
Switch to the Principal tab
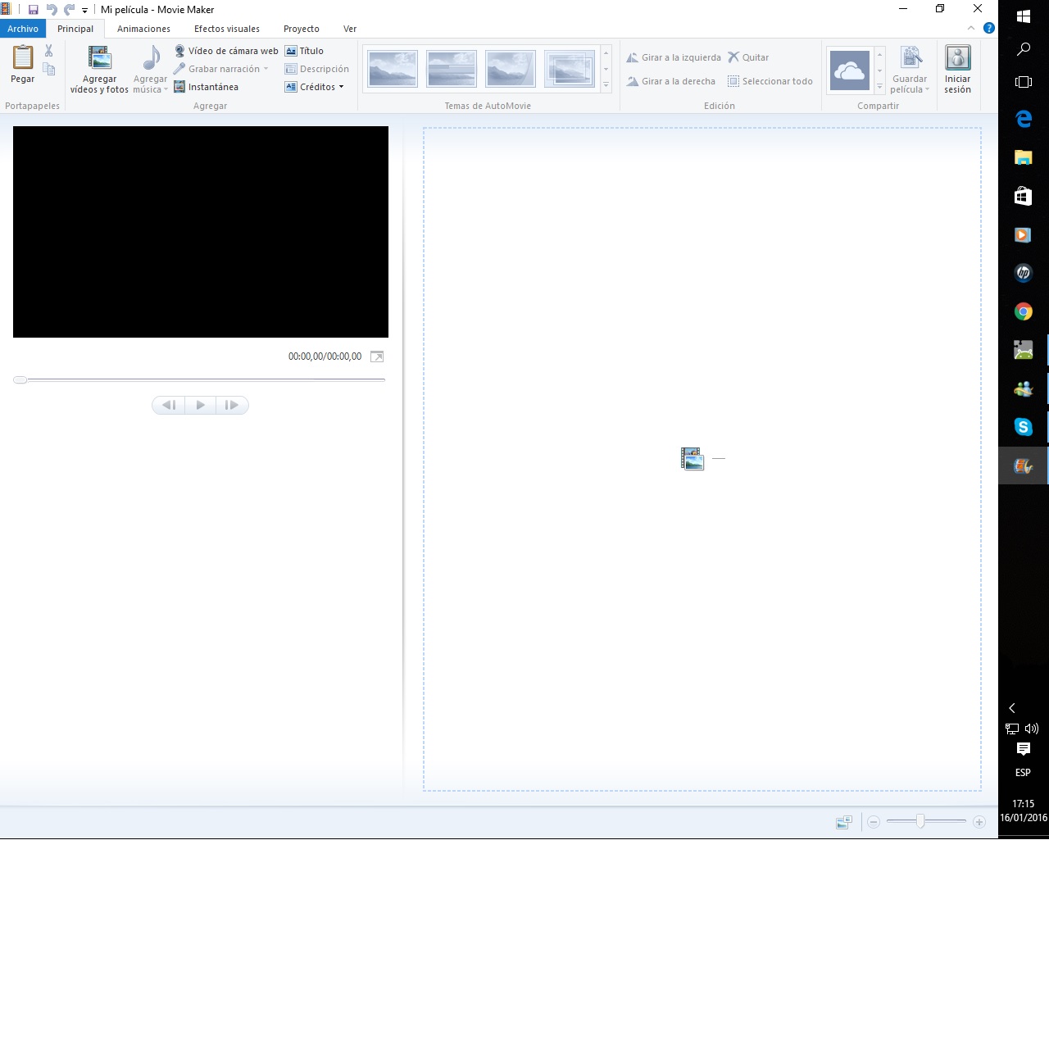pyautogui.click(x=75, y=29)
